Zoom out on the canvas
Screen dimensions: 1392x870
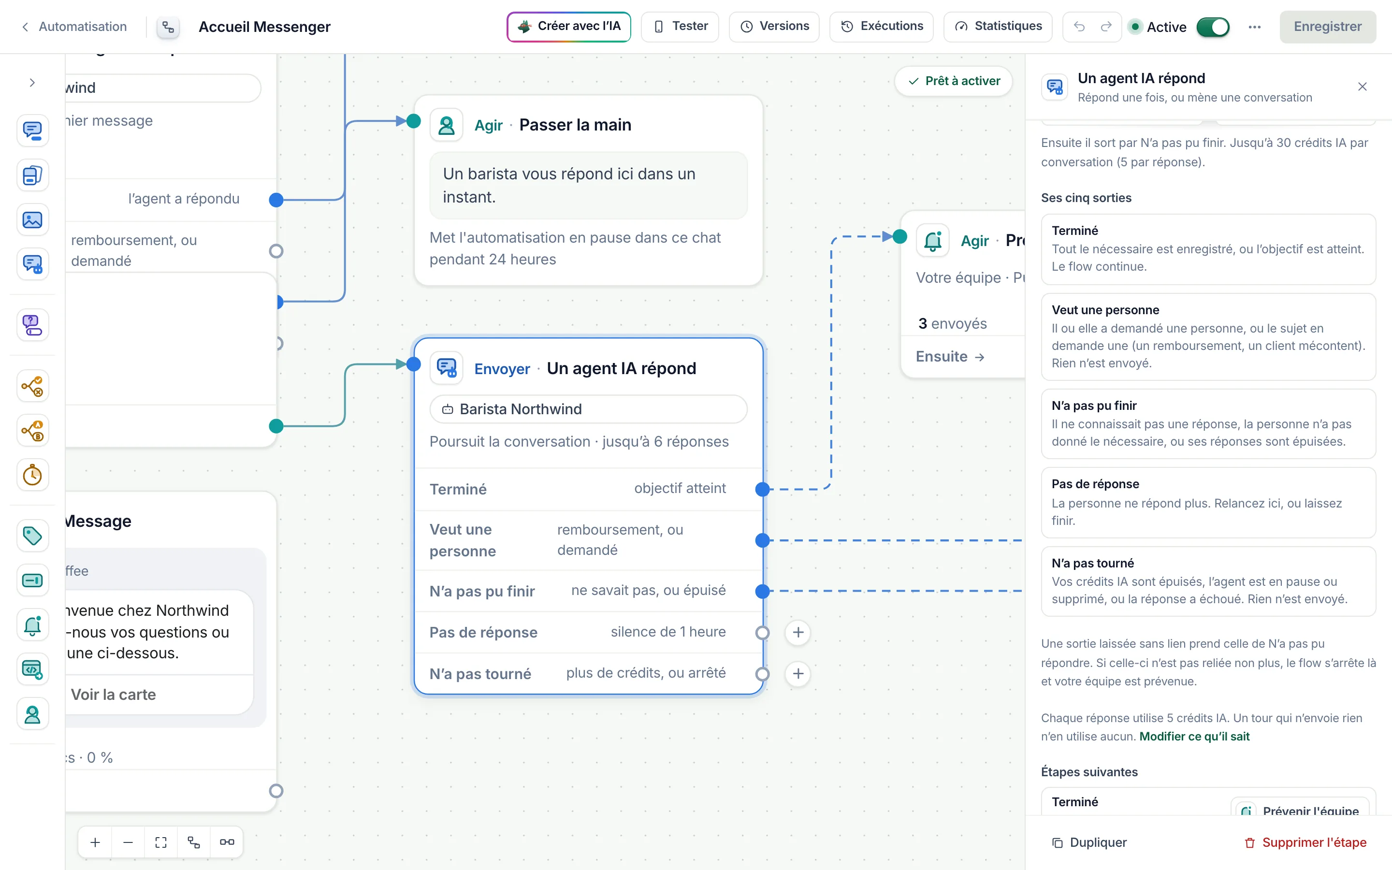(x=128, y=842)
